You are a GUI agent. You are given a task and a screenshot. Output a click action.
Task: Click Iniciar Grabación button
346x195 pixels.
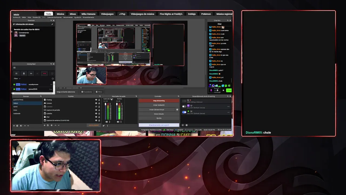point(159,105)
